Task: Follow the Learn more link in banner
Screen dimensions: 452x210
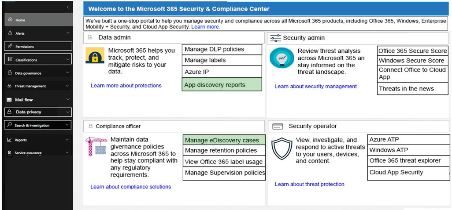Action: click(206, 27)
